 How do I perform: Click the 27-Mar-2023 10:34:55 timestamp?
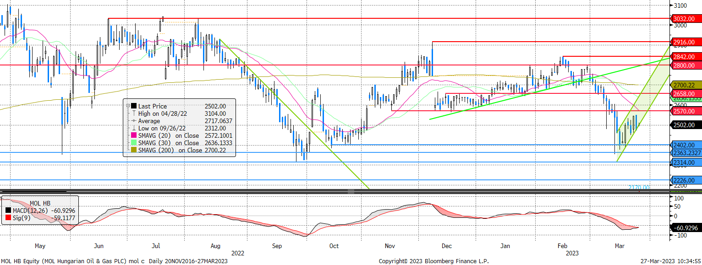[670, 261]
